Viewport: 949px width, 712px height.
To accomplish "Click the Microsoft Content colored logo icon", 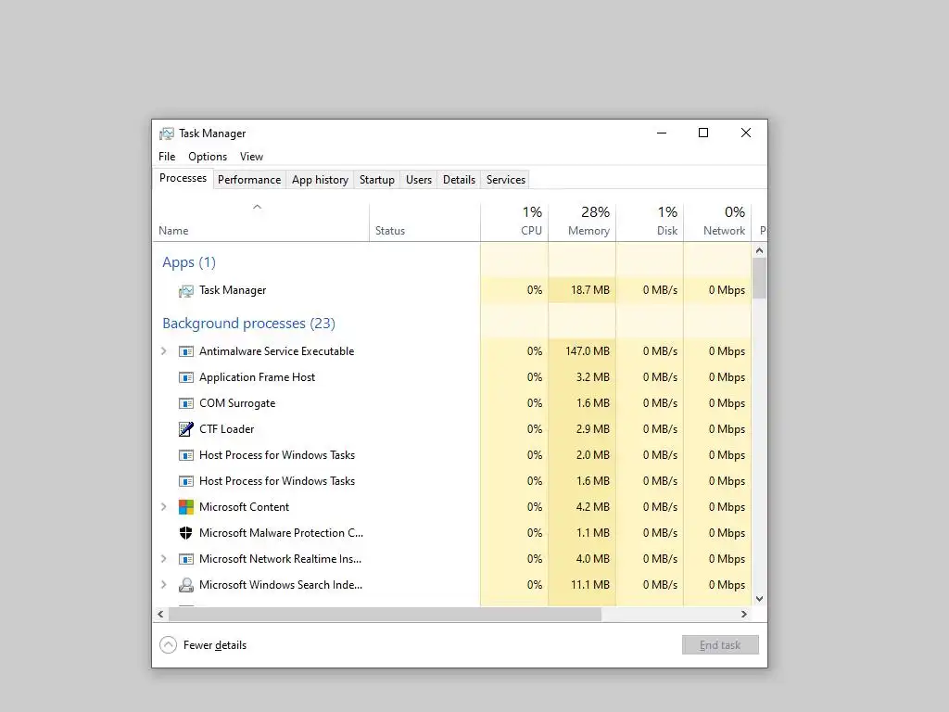I will click(x=185, y=507).
